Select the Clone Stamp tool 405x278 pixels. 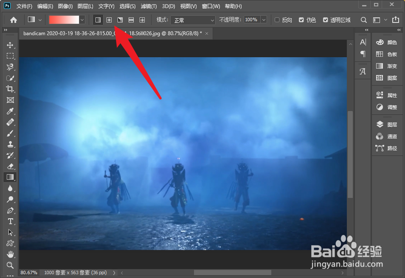tap(10, 144)
